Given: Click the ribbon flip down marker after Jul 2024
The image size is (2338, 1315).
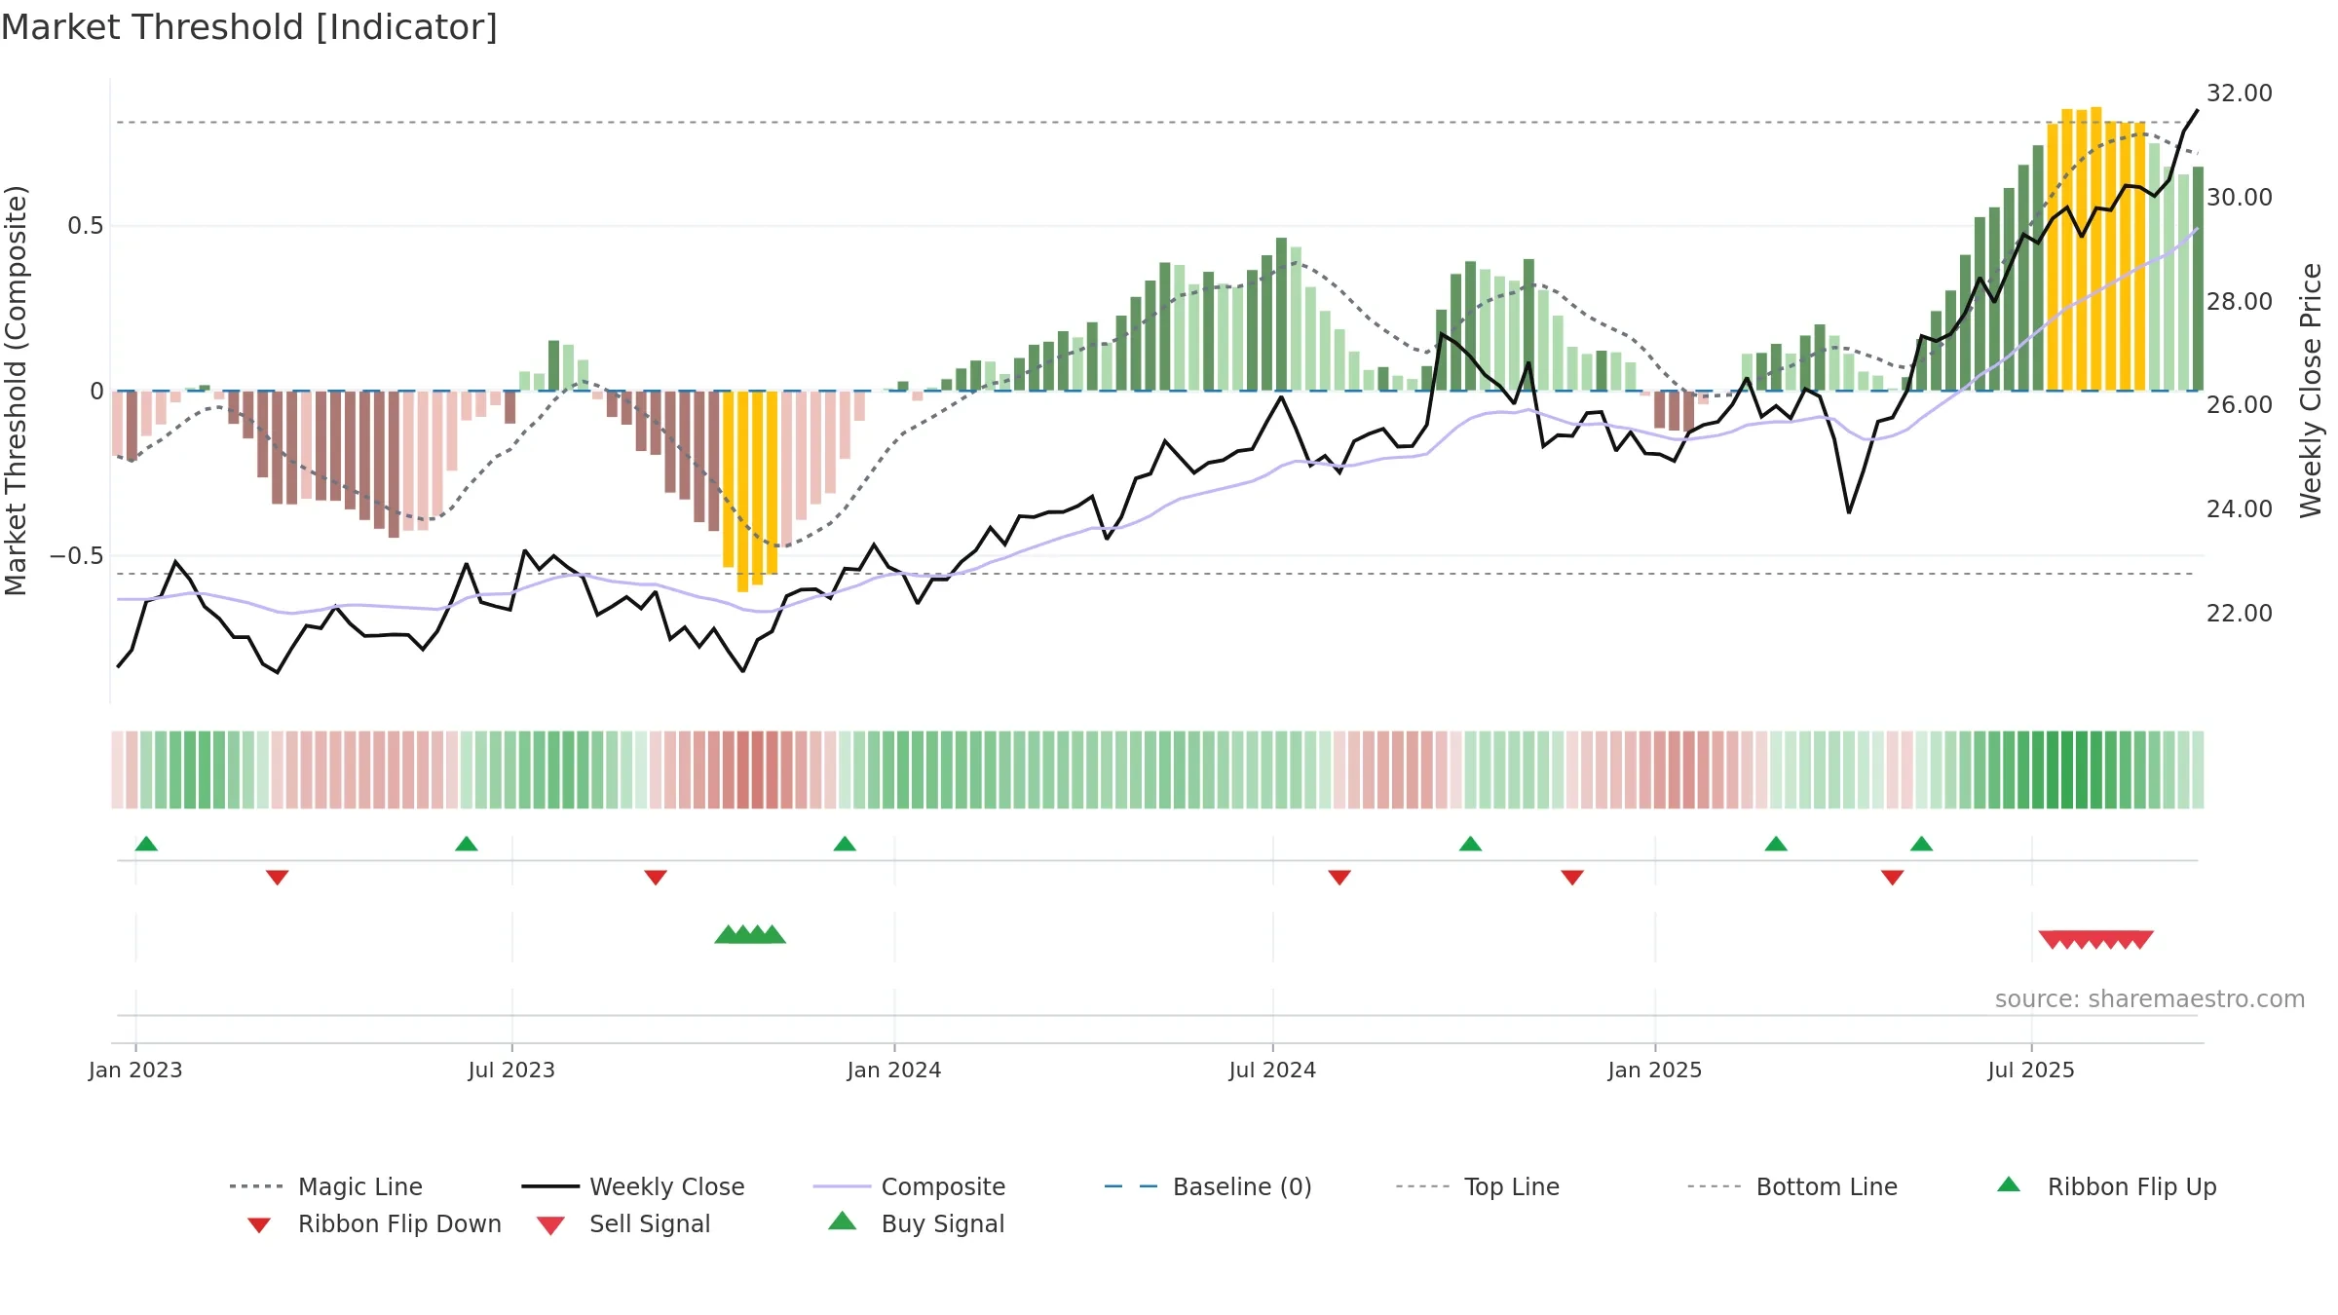Looking at the screenshot, I should click(1339, 878).
